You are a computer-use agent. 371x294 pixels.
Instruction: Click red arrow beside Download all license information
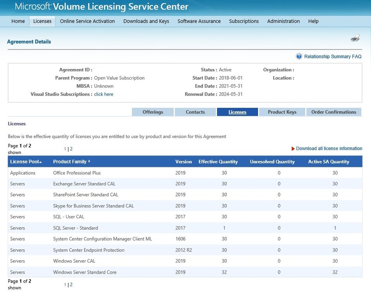coord(293,149)
